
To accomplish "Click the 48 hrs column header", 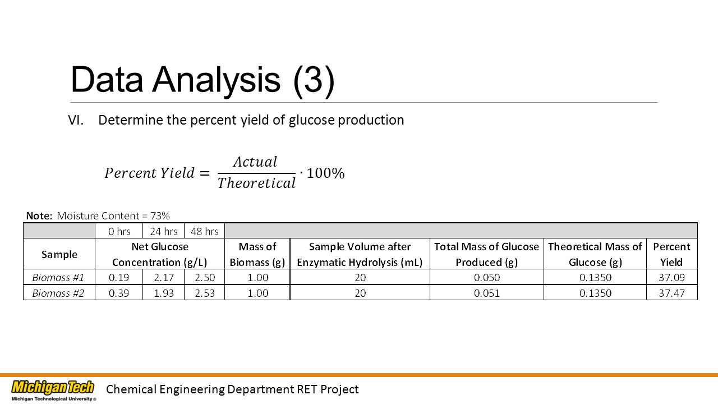I will pyautogui.click(x=204, y=231).
